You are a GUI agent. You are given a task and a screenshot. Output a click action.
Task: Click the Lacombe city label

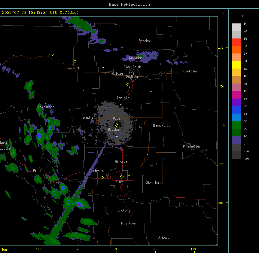135,57
